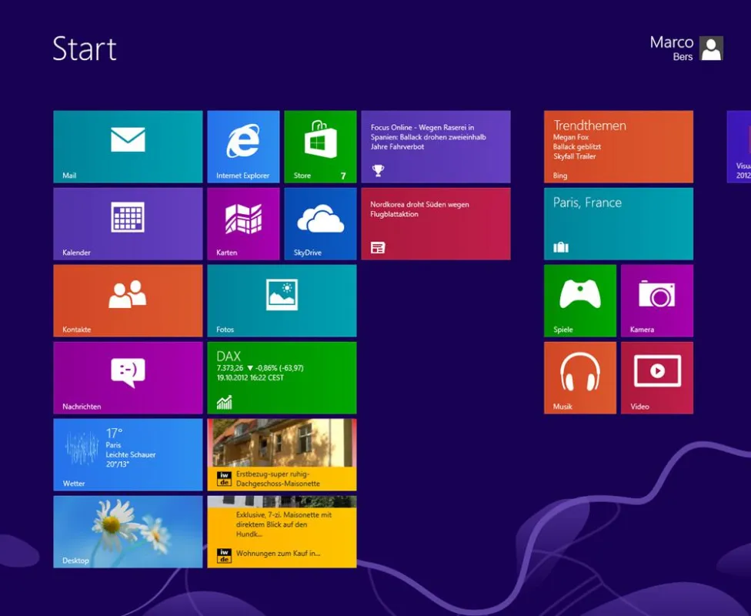Launch Internet Explorer tile
Image resolution: width=751 pixels, height=616 pixels.
click(x=243, y=147)
